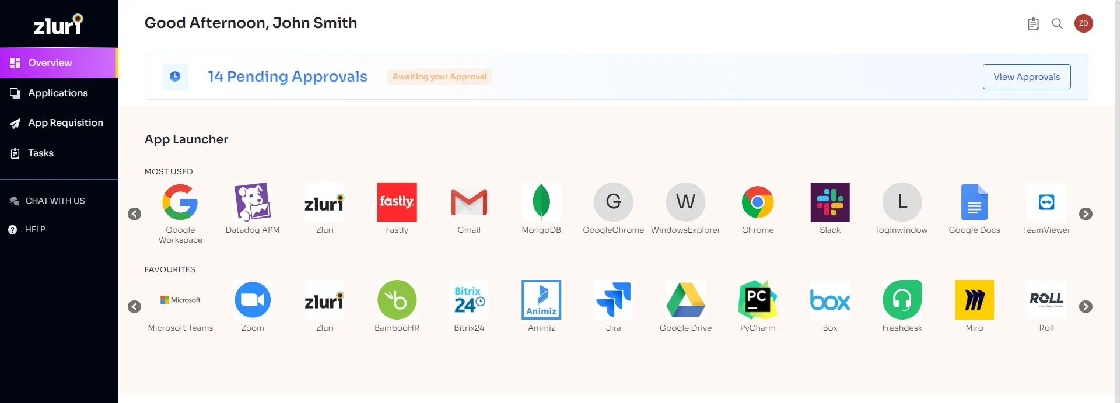The height and width of the screenshot is (403, 1120).
Task: Launch Google Docs app
Action: (975, 202)
